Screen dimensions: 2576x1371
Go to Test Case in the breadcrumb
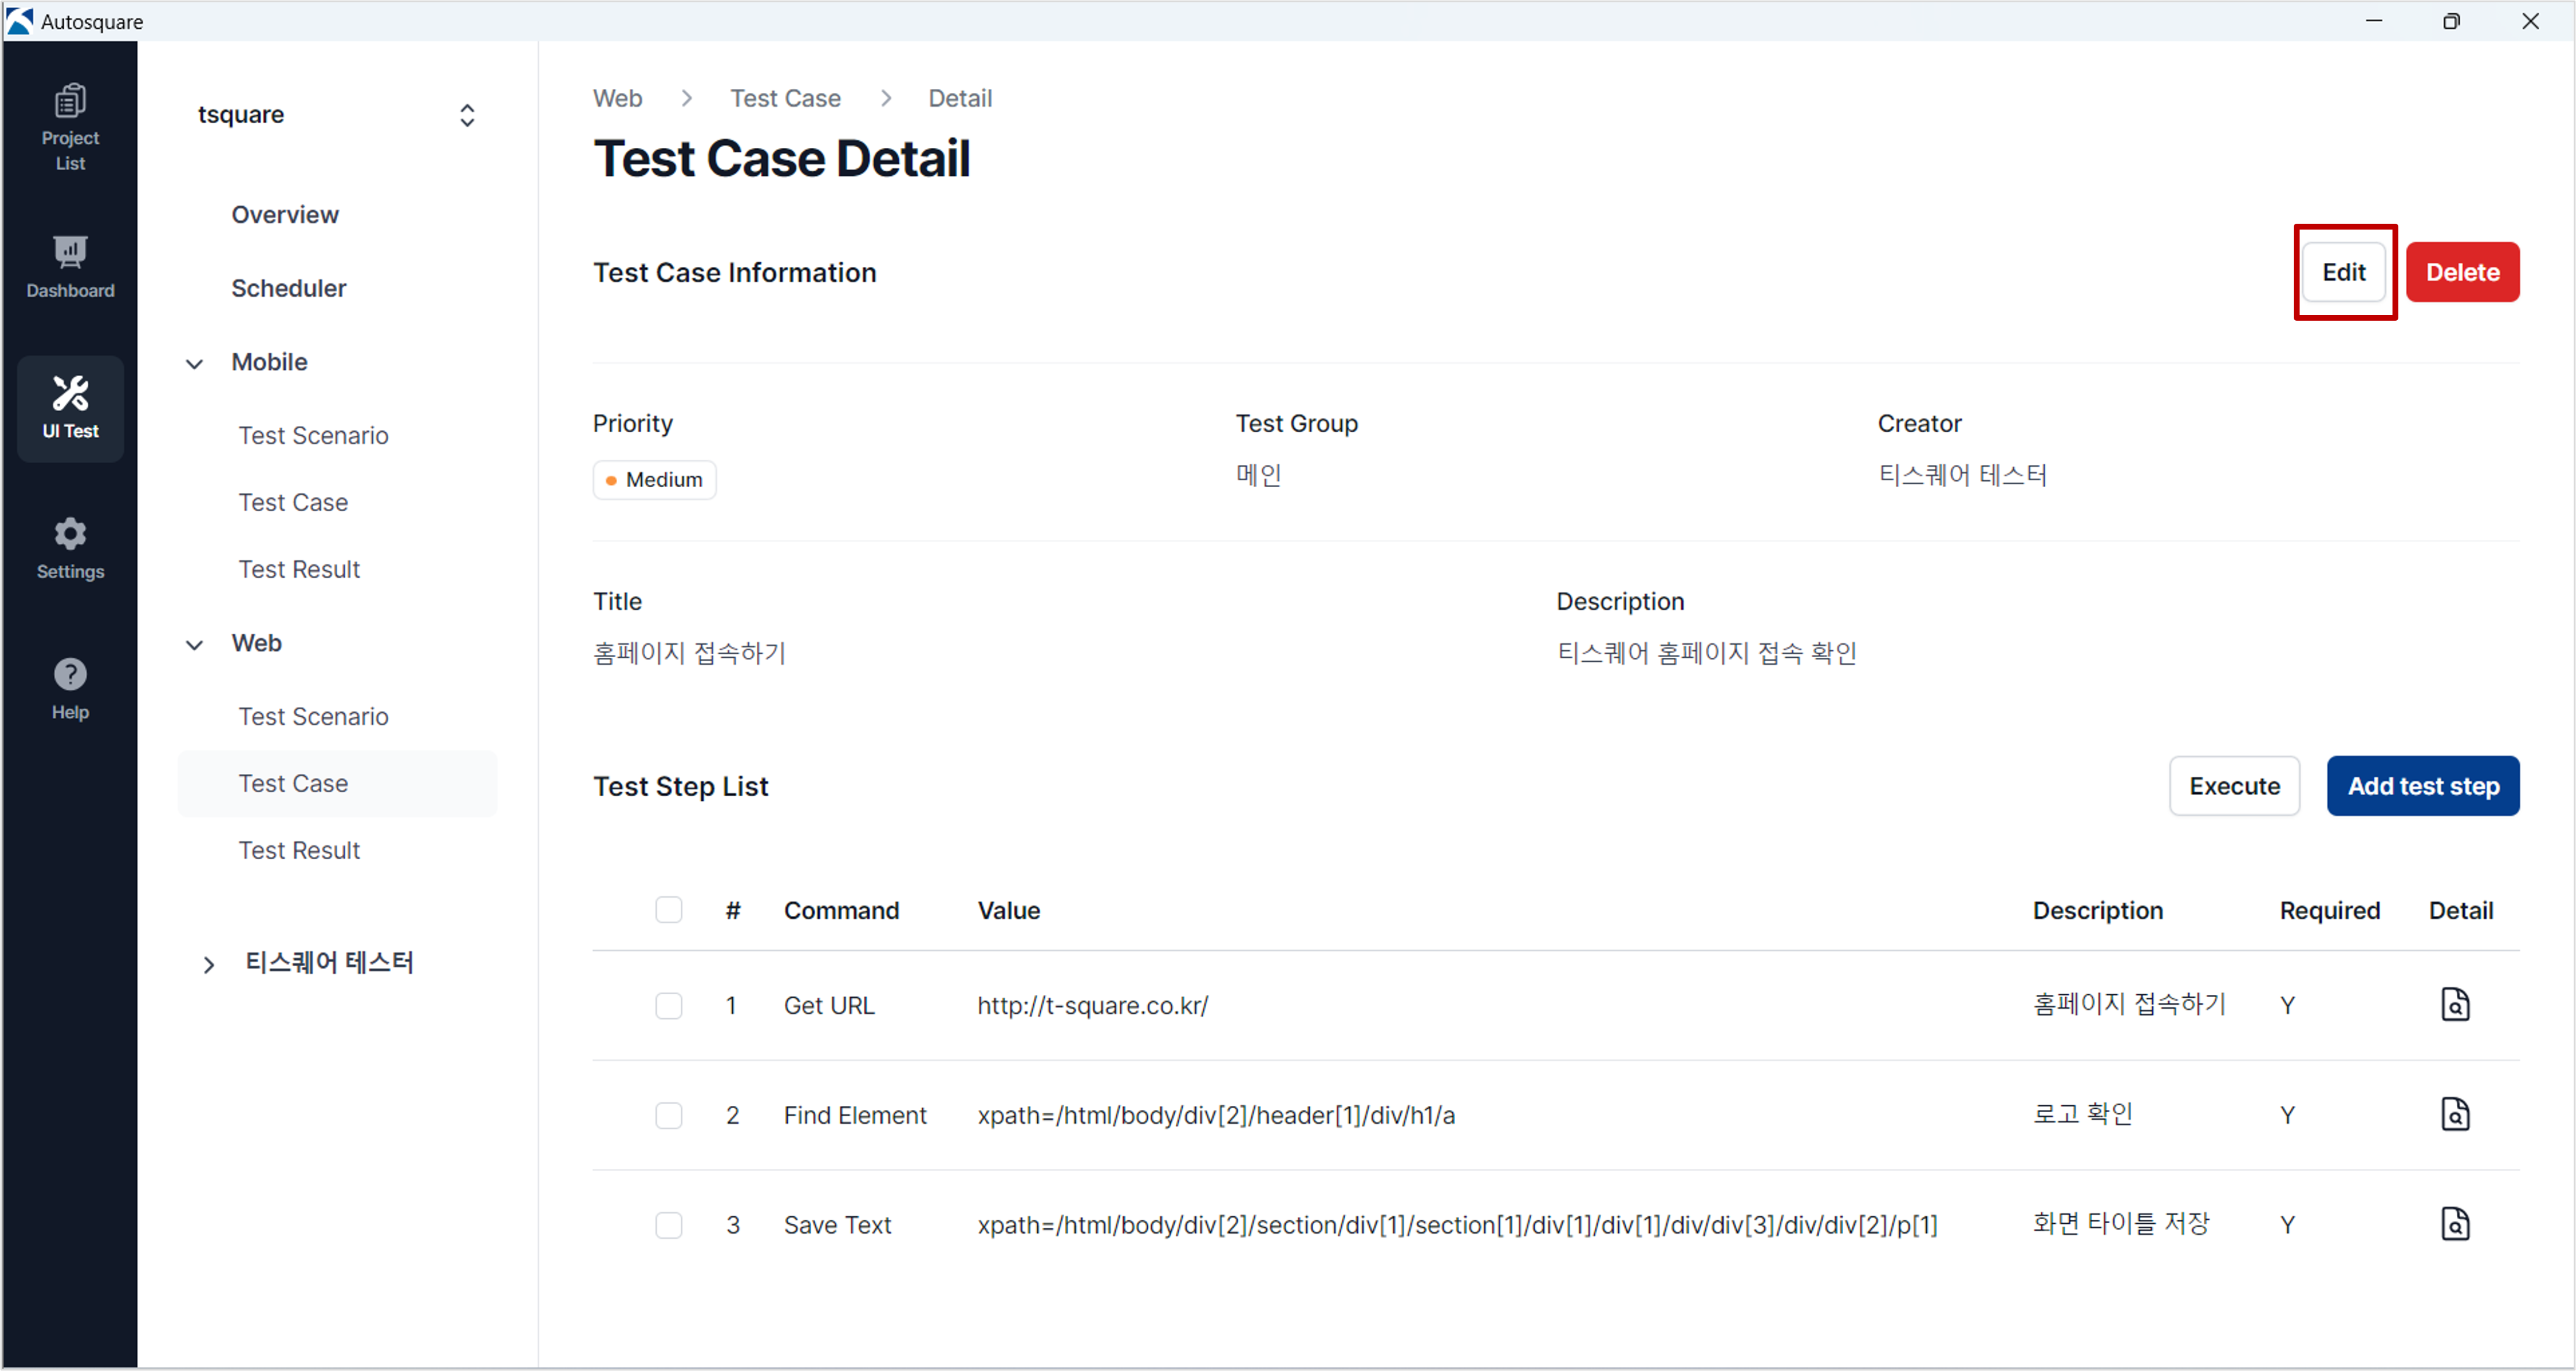point(785,98)
